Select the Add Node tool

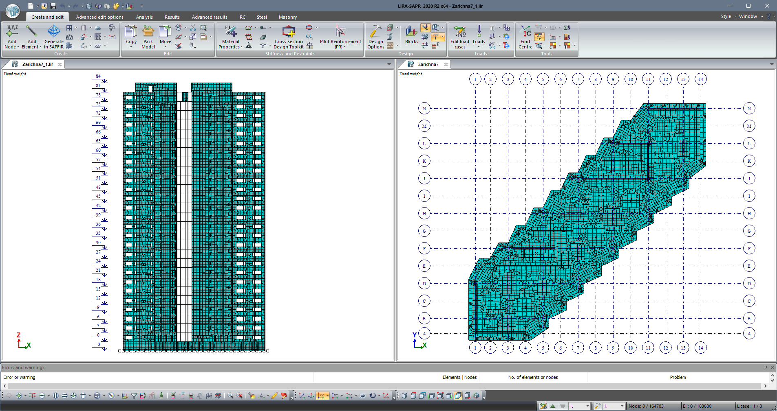(x=12, y=36)
